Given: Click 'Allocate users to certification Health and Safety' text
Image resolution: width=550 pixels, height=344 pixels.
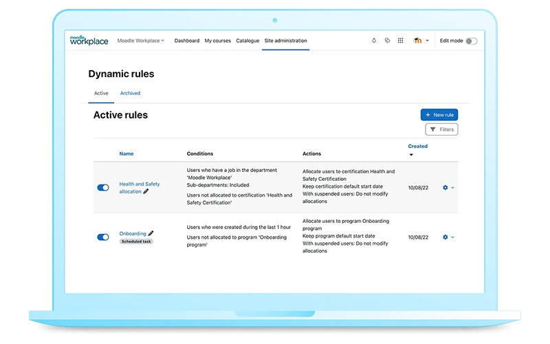Looking at the screenshot, I should coord(349,175).
